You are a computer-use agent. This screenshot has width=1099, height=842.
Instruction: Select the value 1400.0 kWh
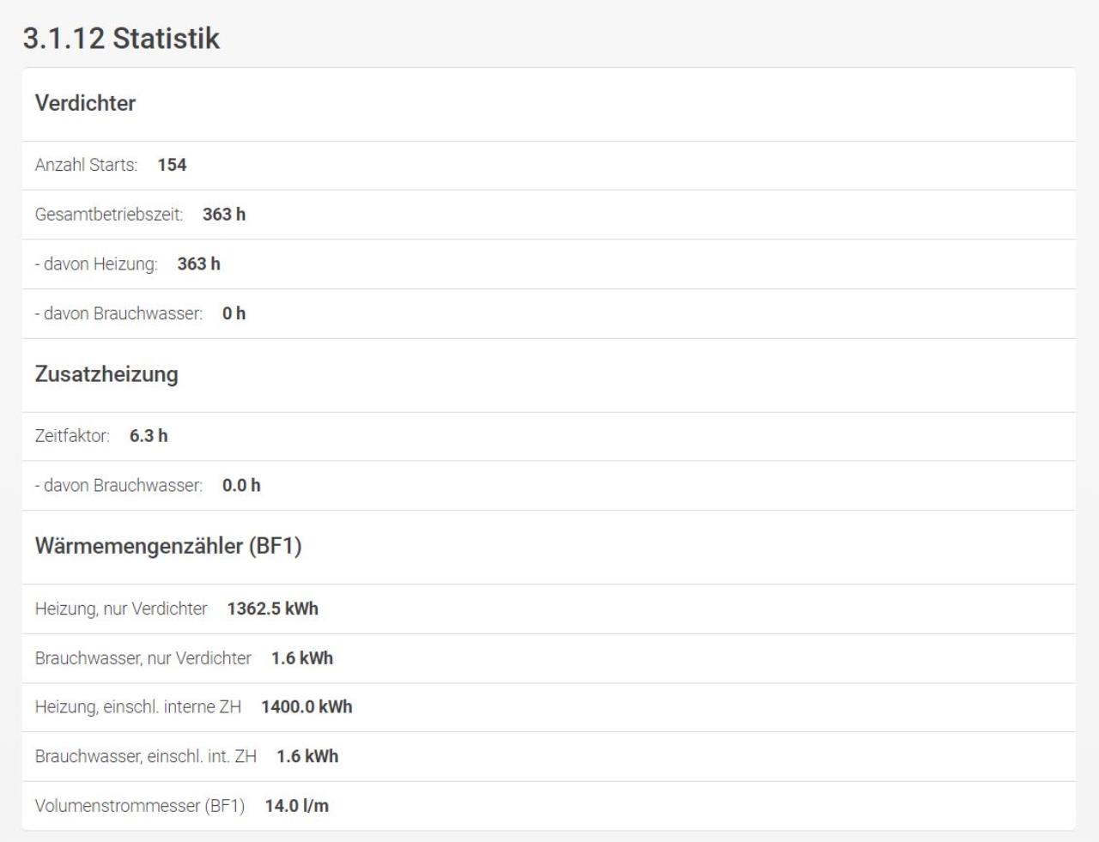307,706
